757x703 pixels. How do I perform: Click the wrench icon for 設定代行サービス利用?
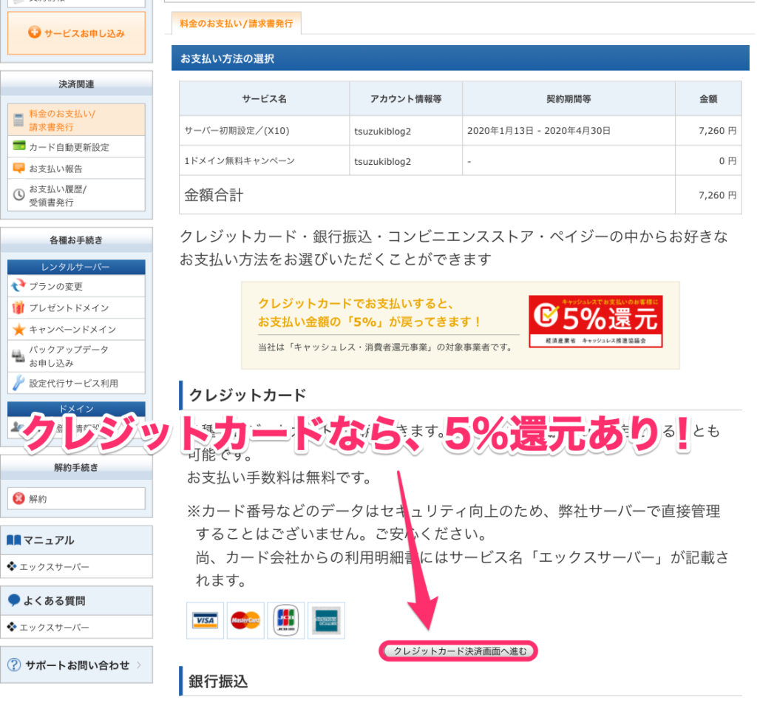tap(18, 383)
